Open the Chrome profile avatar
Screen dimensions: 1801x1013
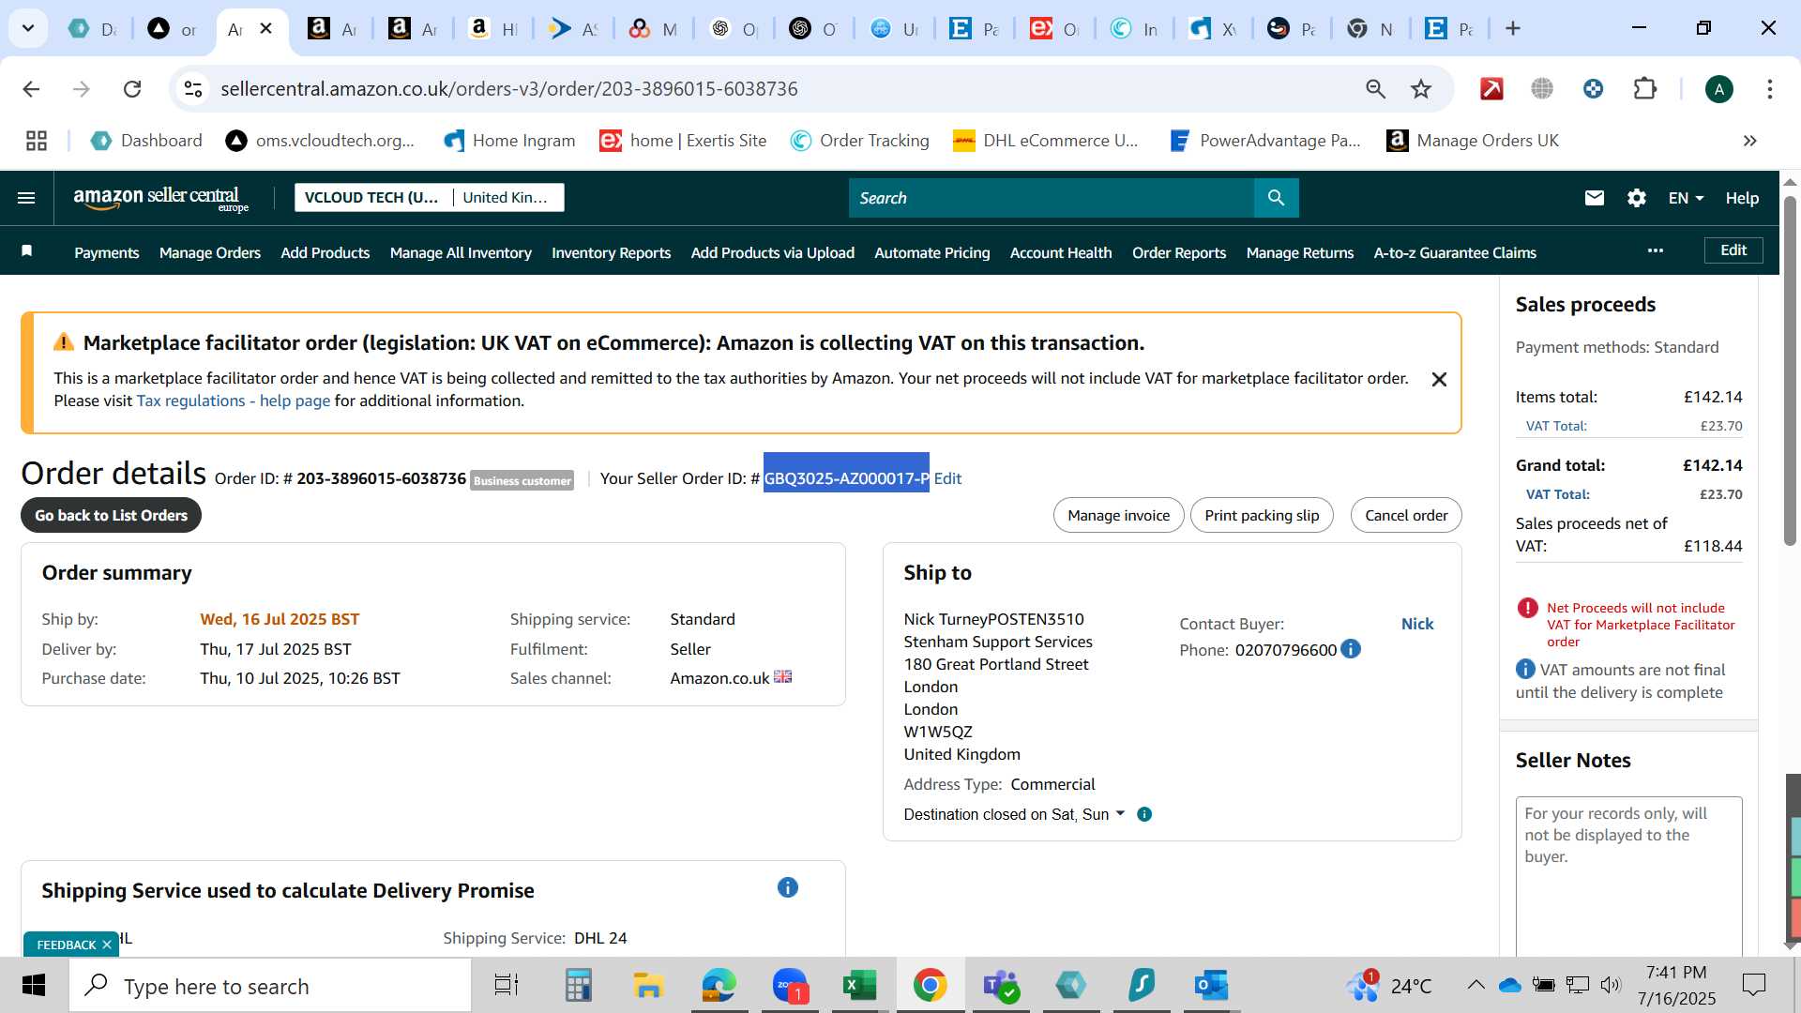pyautogui.click(x=1718, y=89)
